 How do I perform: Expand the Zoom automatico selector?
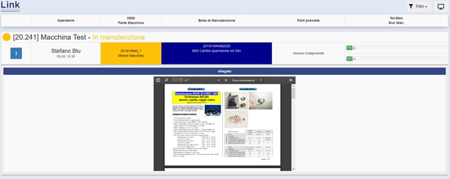(x=247, y=81)
